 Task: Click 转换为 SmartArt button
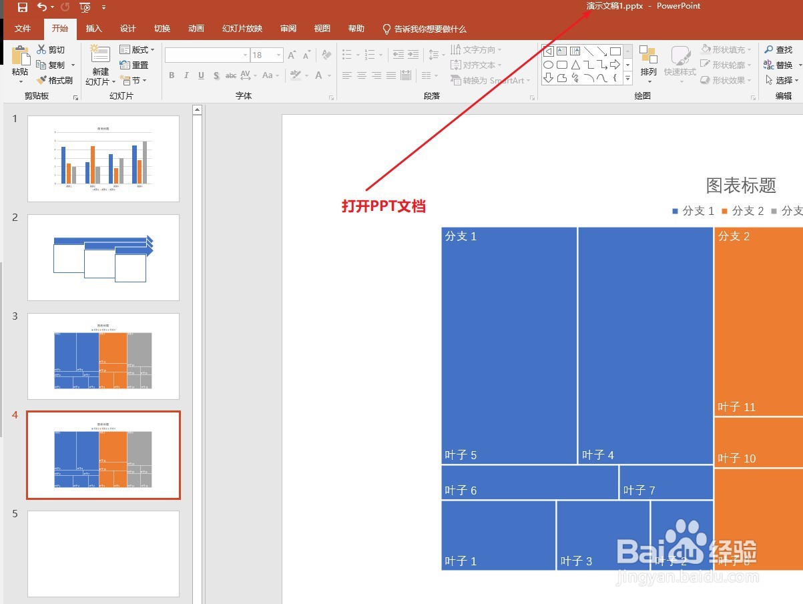tap(491, 80)
